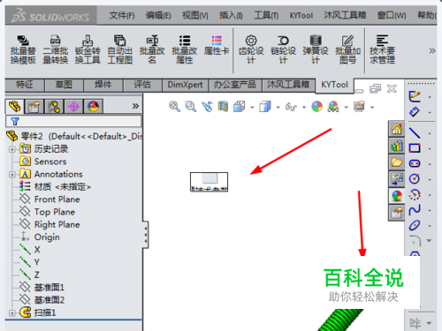Image resolution: width=442 pixels, height=331 pixels.
Task: Select the Line sketch tool
Action: click(x=415, y=133)
